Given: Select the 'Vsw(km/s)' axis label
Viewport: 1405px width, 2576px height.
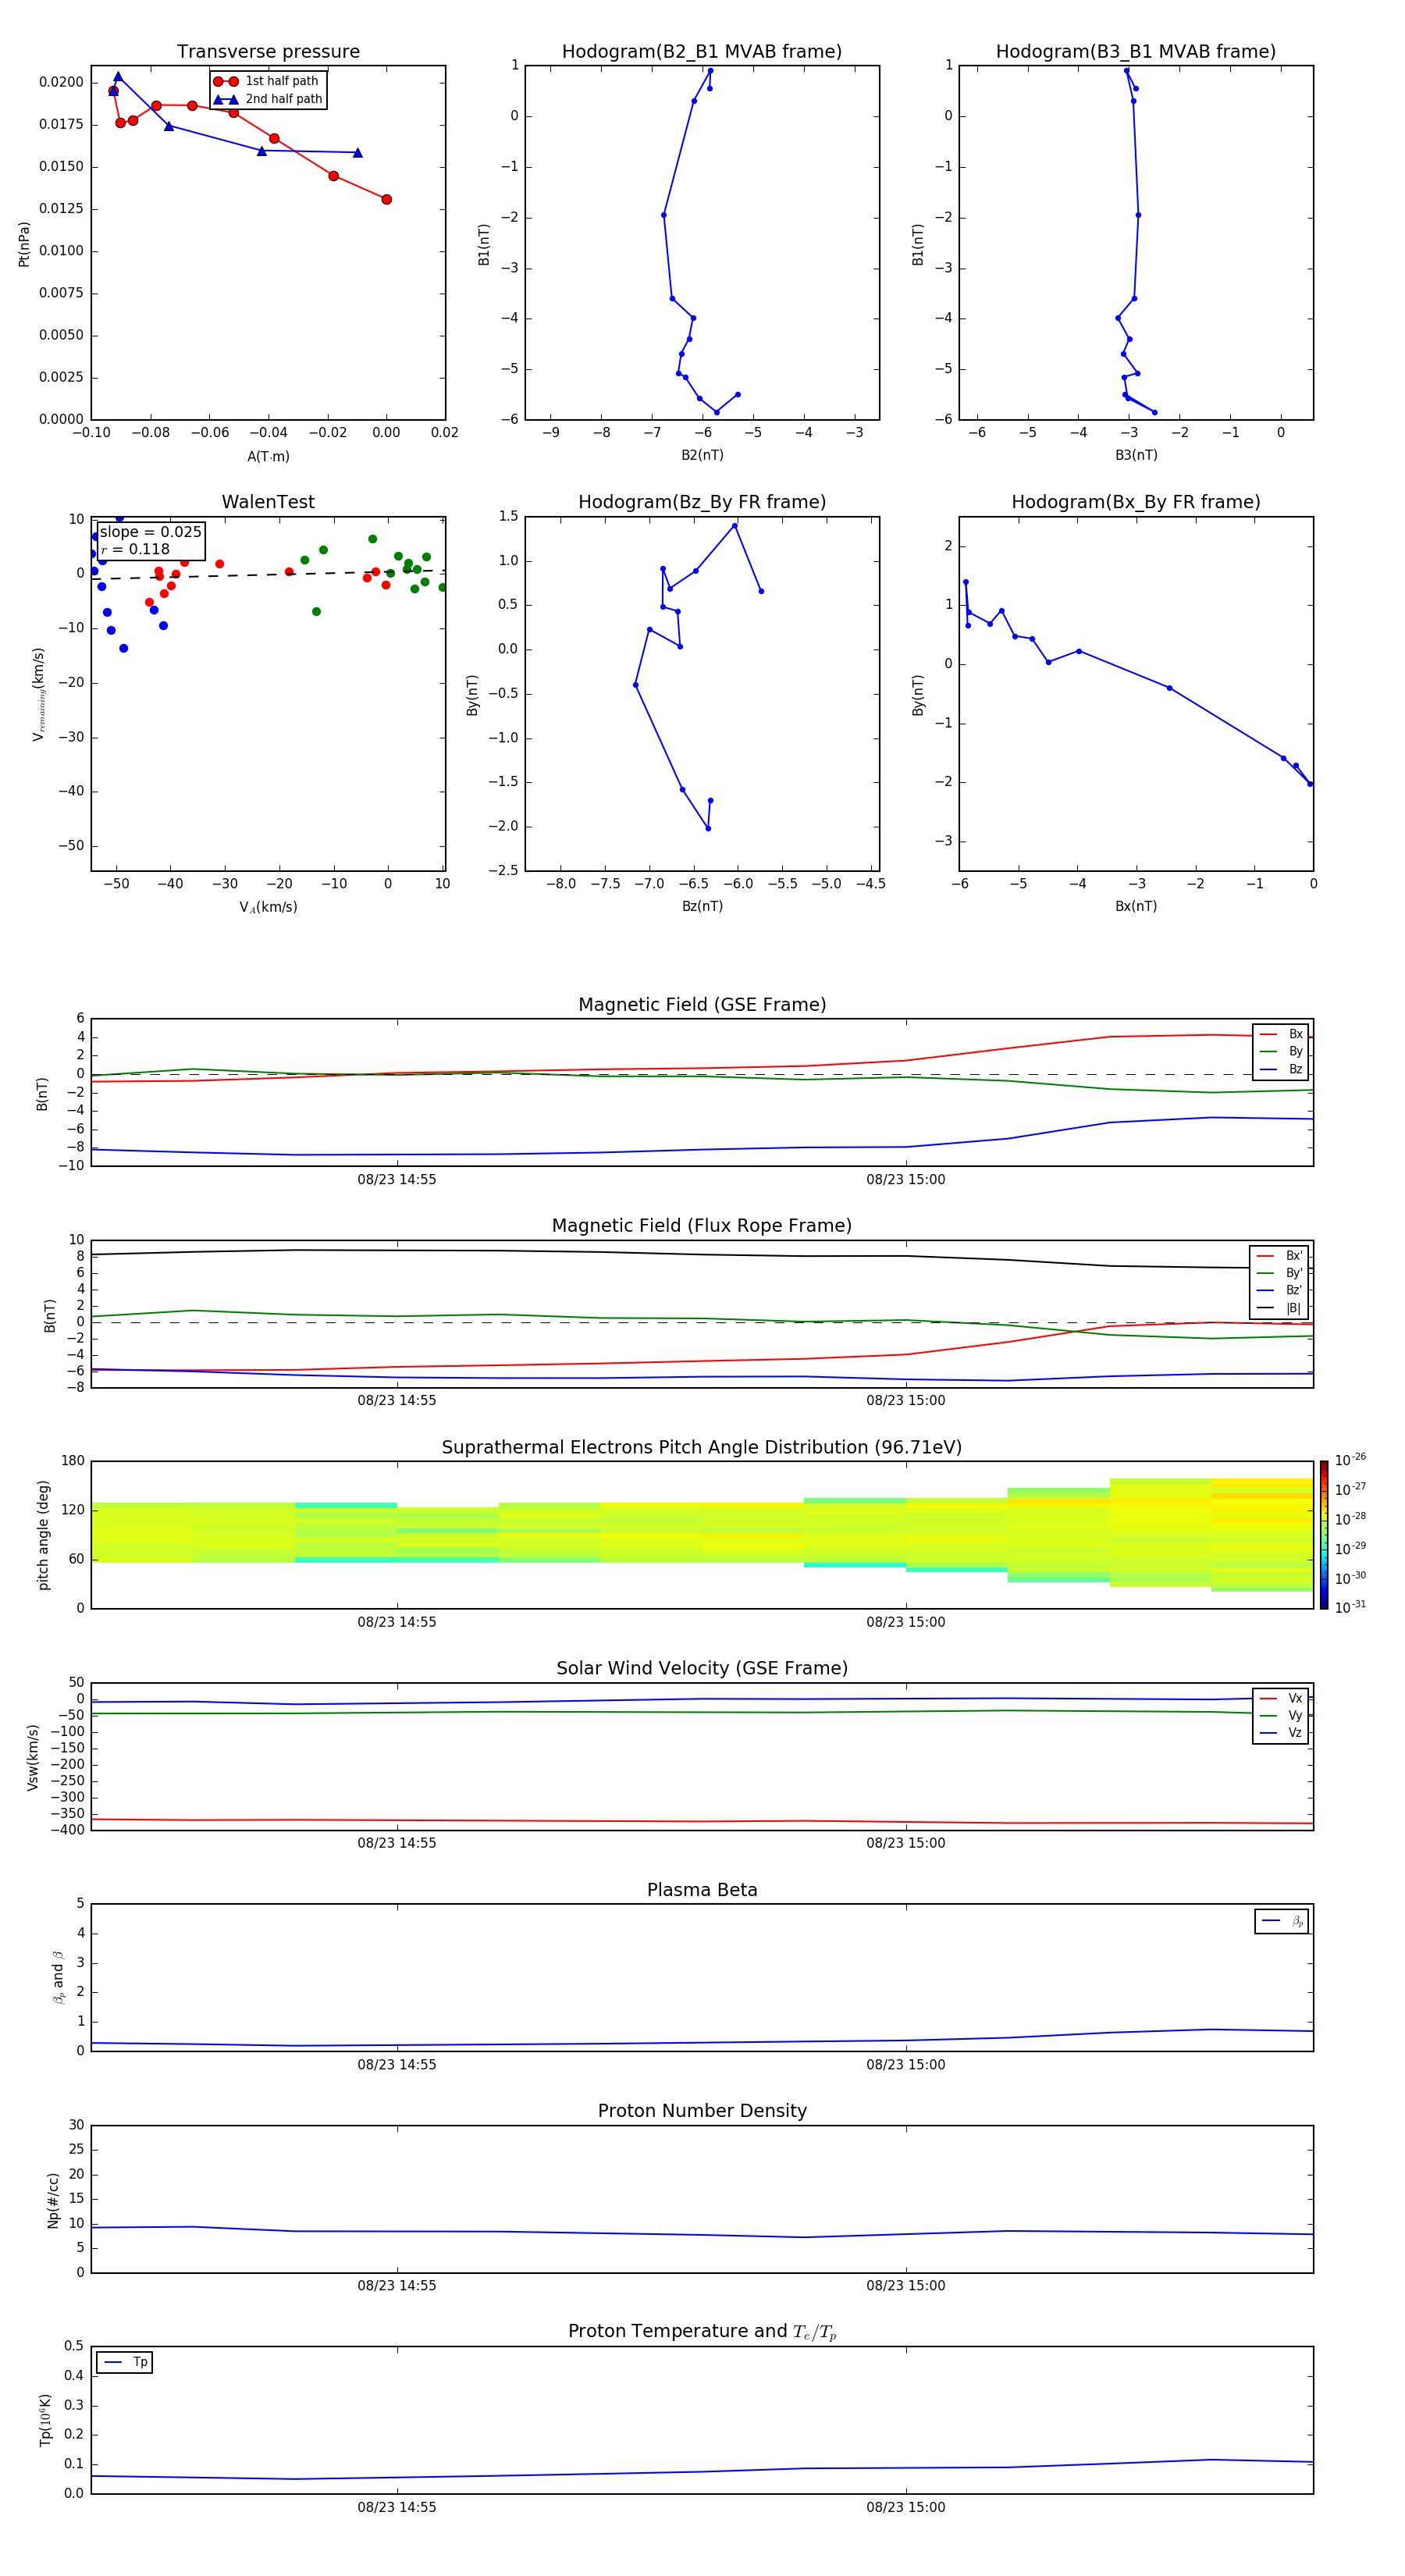Looking at the screenshot, I should (32, 1757).
